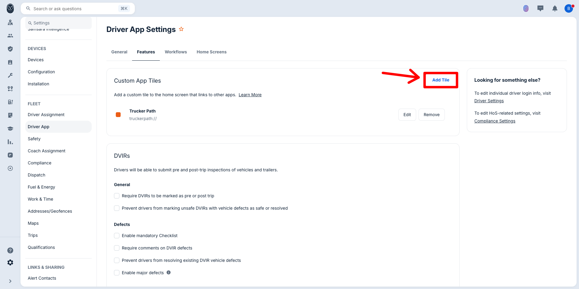The height and width of the screenshot is (289, 579).
Task: Toggle Require DVIRs marked pre or post trip
Action: tap(117, 196)
